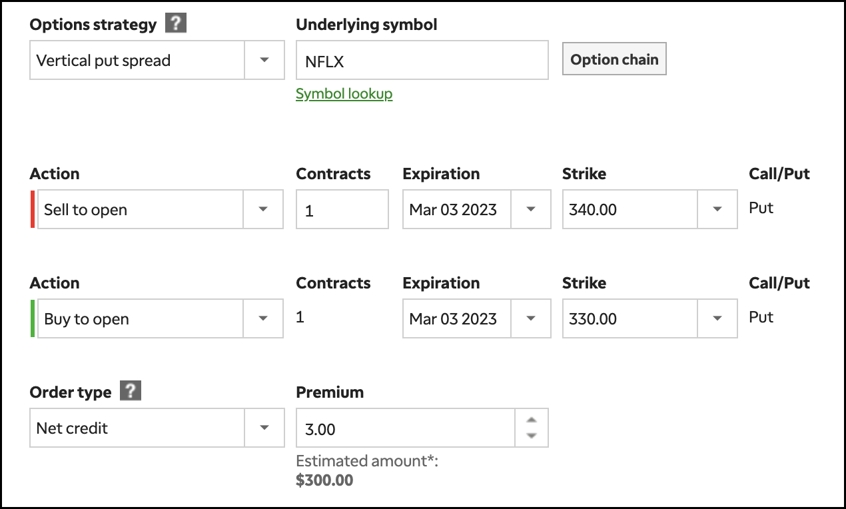Click the help icon beside Order type
846x509 pixels.
(x=131, y=391)
